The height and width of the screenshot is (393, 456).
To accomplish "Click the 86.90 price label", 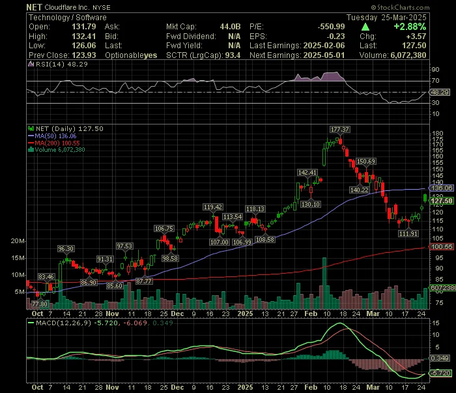I will 89,282.
